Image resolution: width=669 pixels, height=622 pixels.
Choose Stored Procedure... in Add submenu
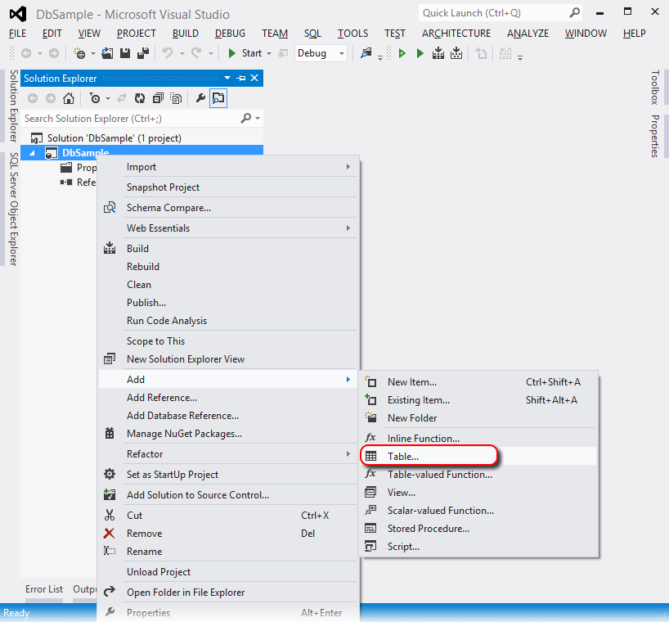478,529
